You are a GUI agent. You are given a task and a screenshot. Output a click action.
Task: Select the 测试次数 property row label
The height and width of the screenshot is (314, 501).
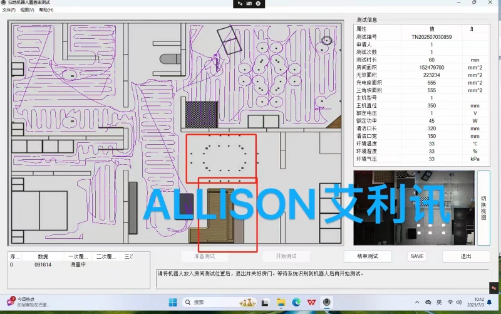[366, 52]
